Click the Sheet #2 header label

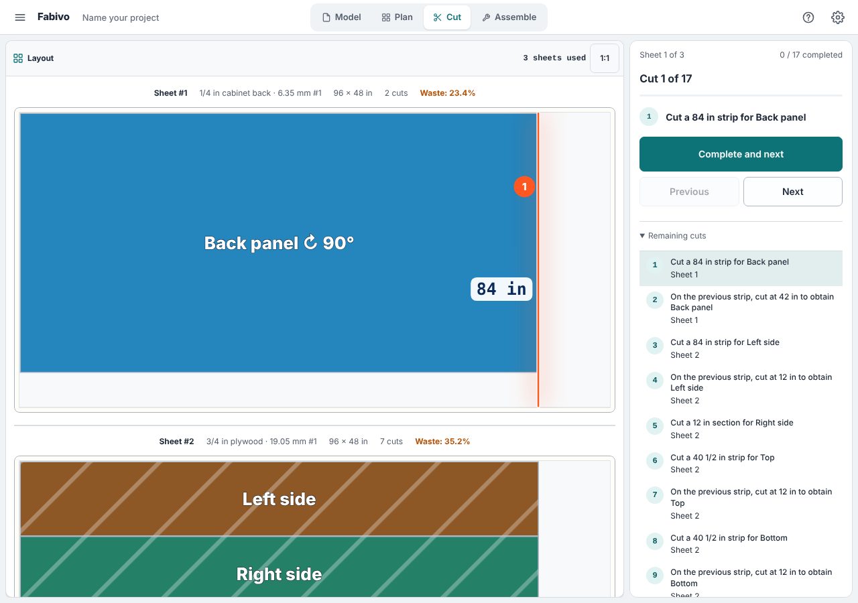[x=176, y=442]
